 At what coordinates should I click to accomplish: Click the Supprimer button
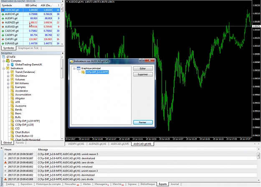pos(143,75)
